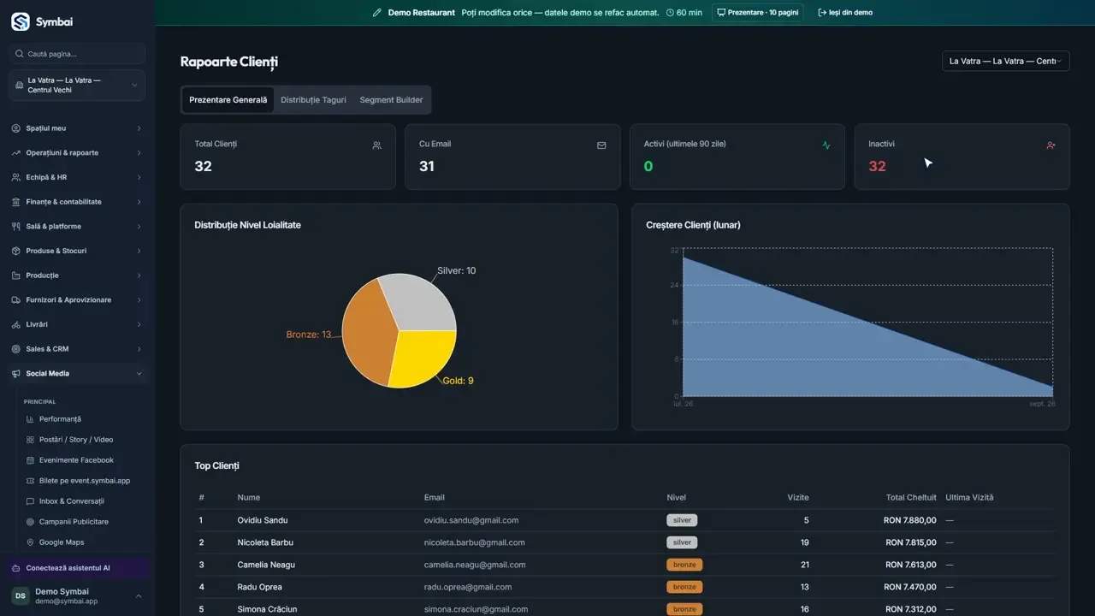The width and height of the screenshot is (1095, 616).
Task: Click the Prezentare · 10 pagini button
Action: pyautogui.click(x=757, y=13)
